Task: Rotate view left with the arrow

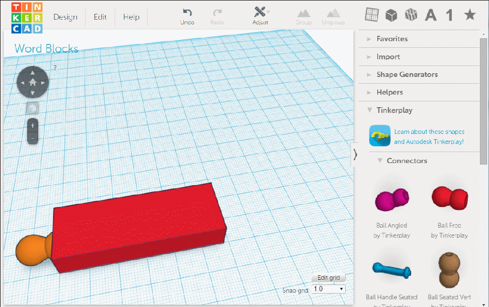Action: point(22,83)
